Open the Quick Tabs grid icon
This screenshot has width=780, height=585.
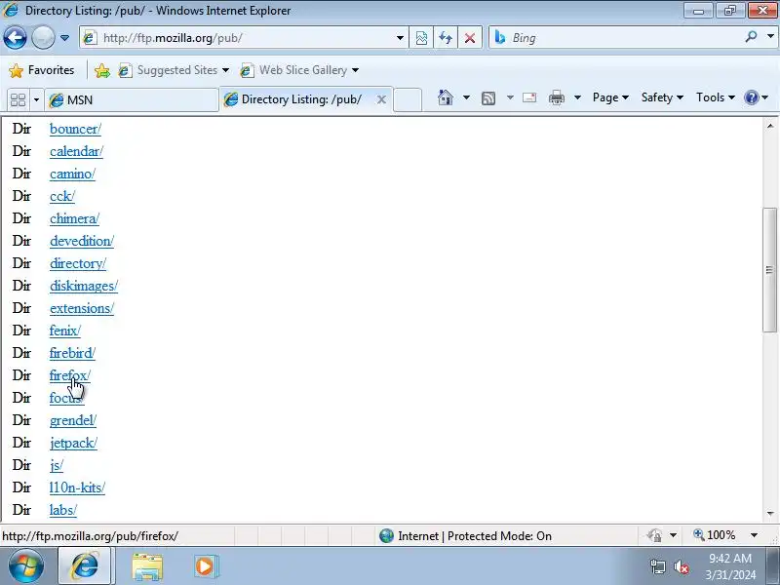tap(18, 99)
